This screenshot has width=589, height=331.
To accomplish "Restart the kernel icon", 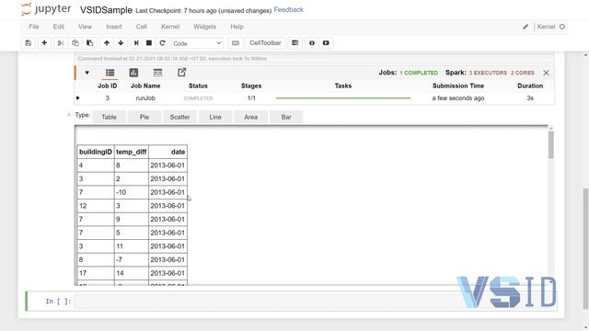I will 162,43.
